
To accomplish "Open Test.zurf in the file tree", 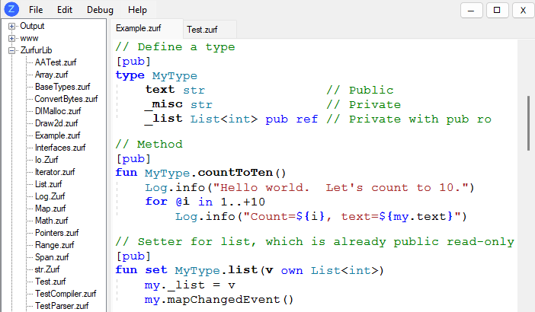I will tap(50, 282).
